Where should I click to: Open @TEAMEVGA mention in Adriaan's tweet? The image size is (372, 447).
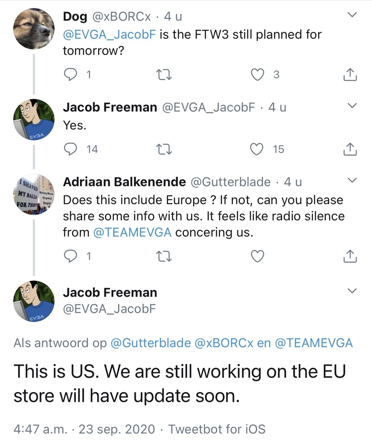[x=133, y=233]
